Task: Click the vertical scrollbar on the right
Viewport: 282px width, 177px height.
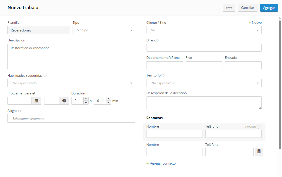Action: click(x=280, y=84)
